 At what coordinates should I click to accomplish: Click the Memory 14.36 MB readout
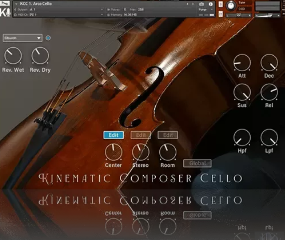tap(130, 15)
